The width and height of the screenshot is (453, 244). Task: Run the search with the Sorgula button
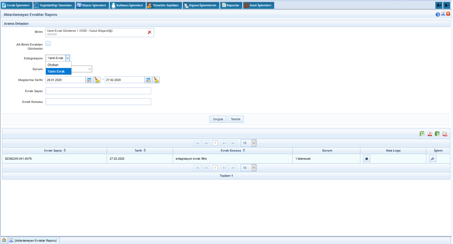click(x=218, y=119)
